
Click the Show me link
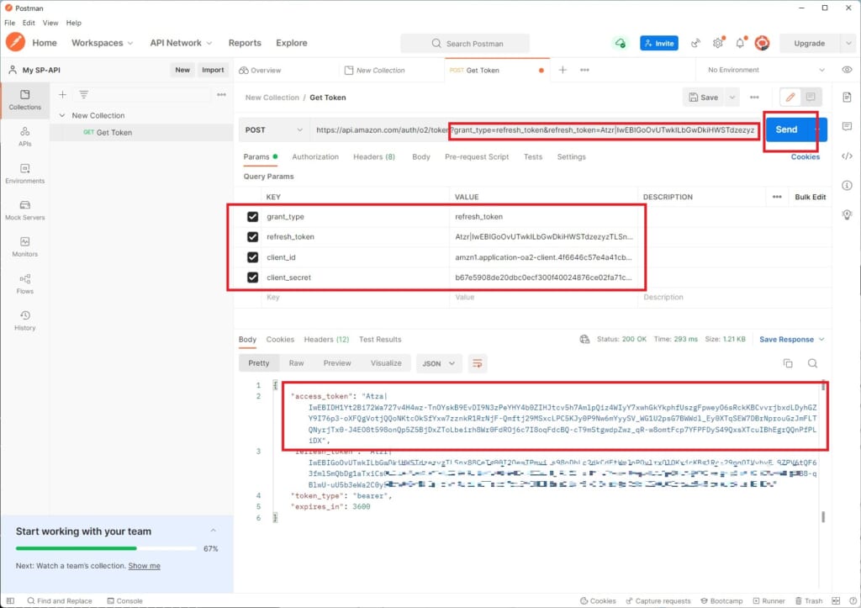click(x=145, y=565)
